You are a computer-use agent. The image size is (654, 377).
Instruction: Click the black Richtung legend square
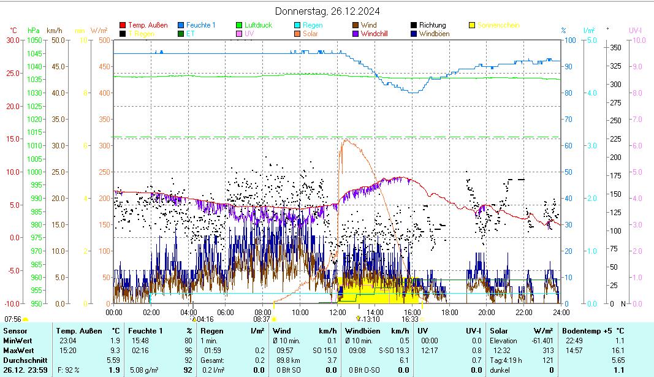(x=414, y=25)
